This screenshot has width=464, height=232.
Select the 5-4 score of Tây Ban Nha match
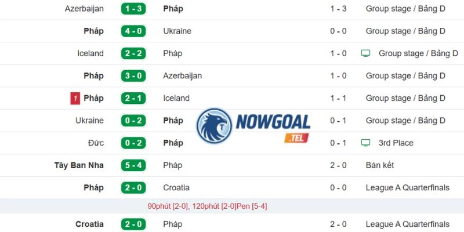click(133, 165)
